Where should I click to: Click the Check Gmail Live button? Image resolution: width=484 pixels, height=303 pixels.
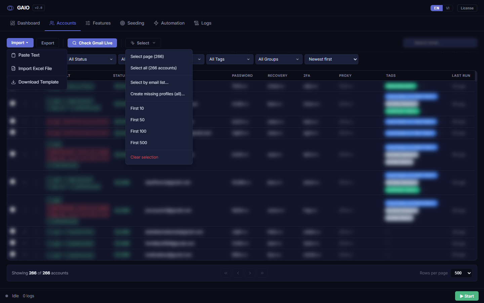92,43
